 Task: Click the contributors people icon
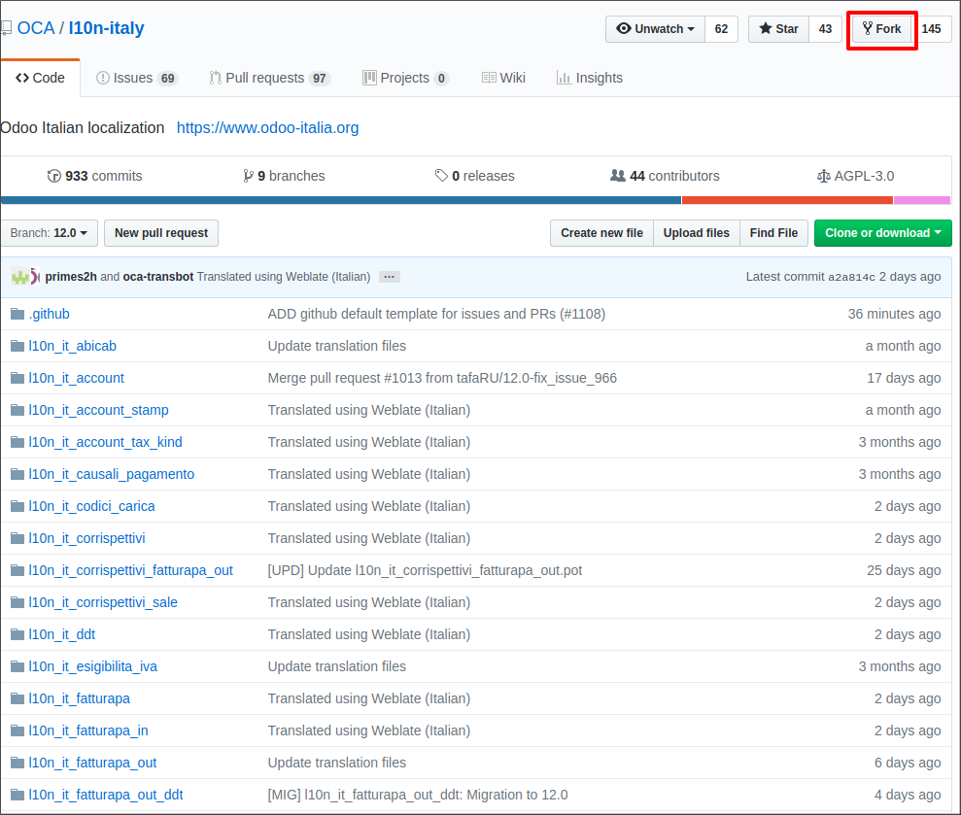coord(617,176)
